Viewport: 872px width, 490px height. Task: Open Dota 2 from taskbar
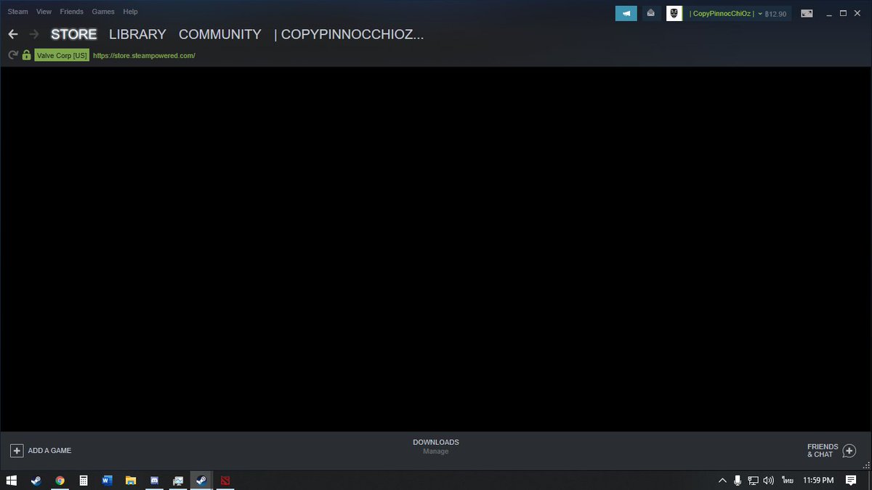[225, 480]
